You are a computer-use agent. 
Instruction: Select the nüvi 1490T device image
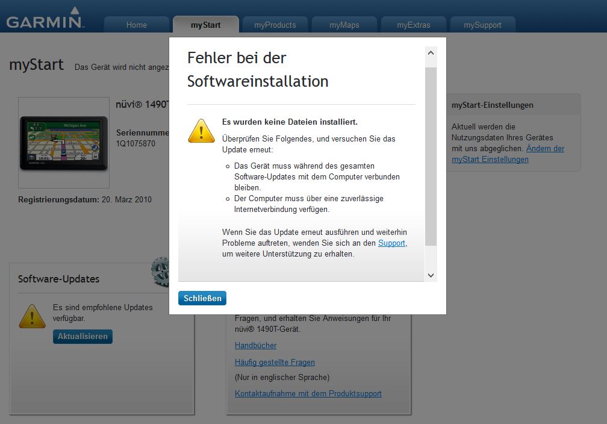(x=64, y=143)
